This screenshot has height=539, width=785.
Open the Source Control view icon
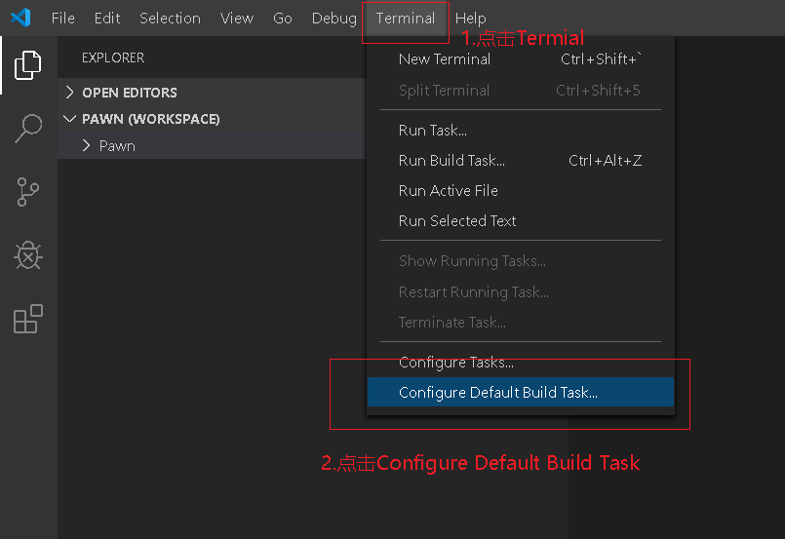pos(28,192)
